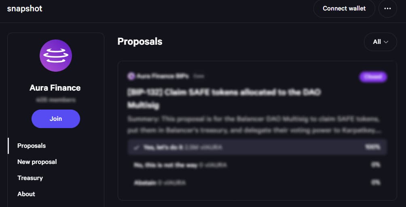This screenshot has width=406, height=207.
Task: Click the purple Closed status badge
Action: click(373, 77)
